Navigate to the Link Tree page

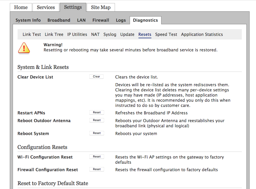[54, 34]
